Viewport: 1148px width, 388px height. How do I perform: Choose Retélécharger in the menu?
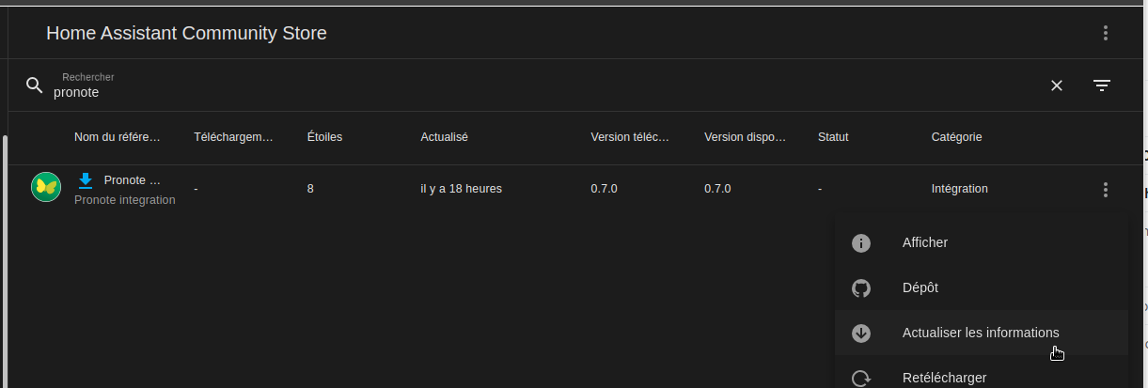click(x=944, y=378)
